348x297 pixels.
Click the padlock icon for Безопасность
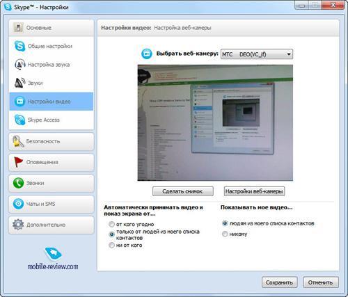click(18, 141)
